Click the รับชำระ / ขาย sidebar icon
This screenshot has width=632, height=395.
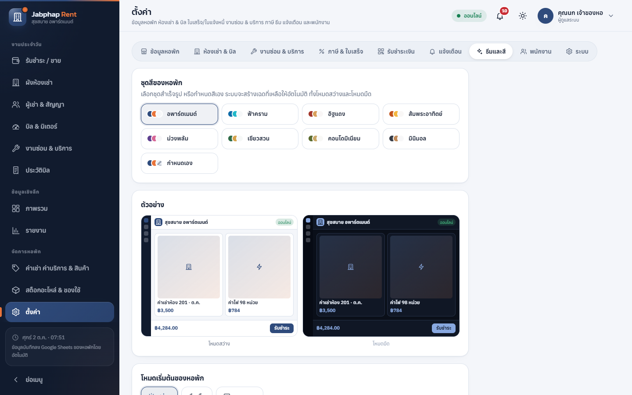tap(16, 61)
